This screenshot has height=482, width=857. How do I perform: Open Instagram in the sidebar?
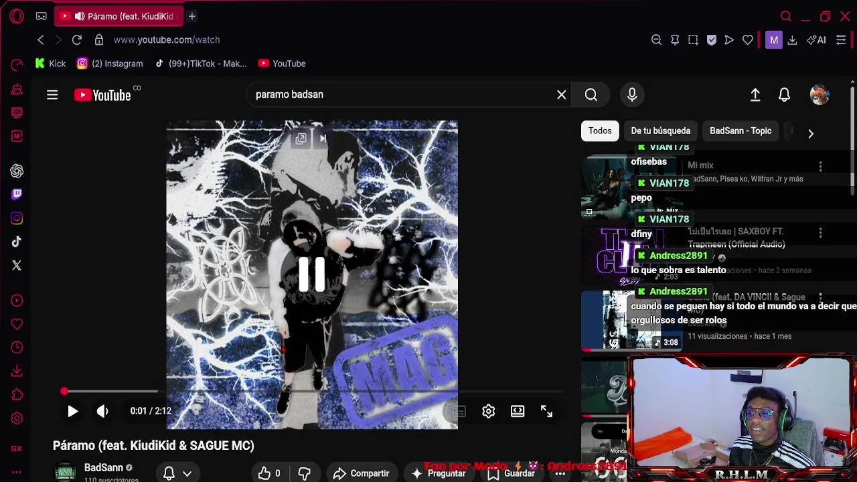tap(17, 218)
